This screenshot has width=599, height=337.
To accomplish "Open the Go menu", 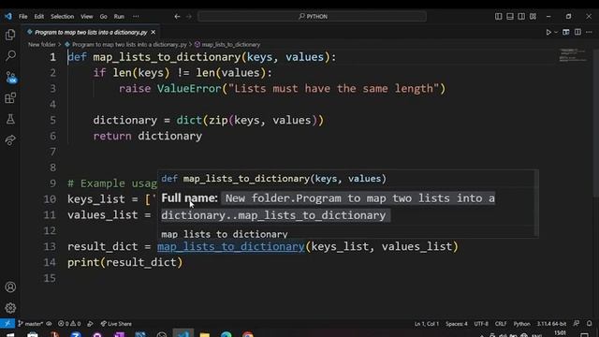I will pos(104,17).
